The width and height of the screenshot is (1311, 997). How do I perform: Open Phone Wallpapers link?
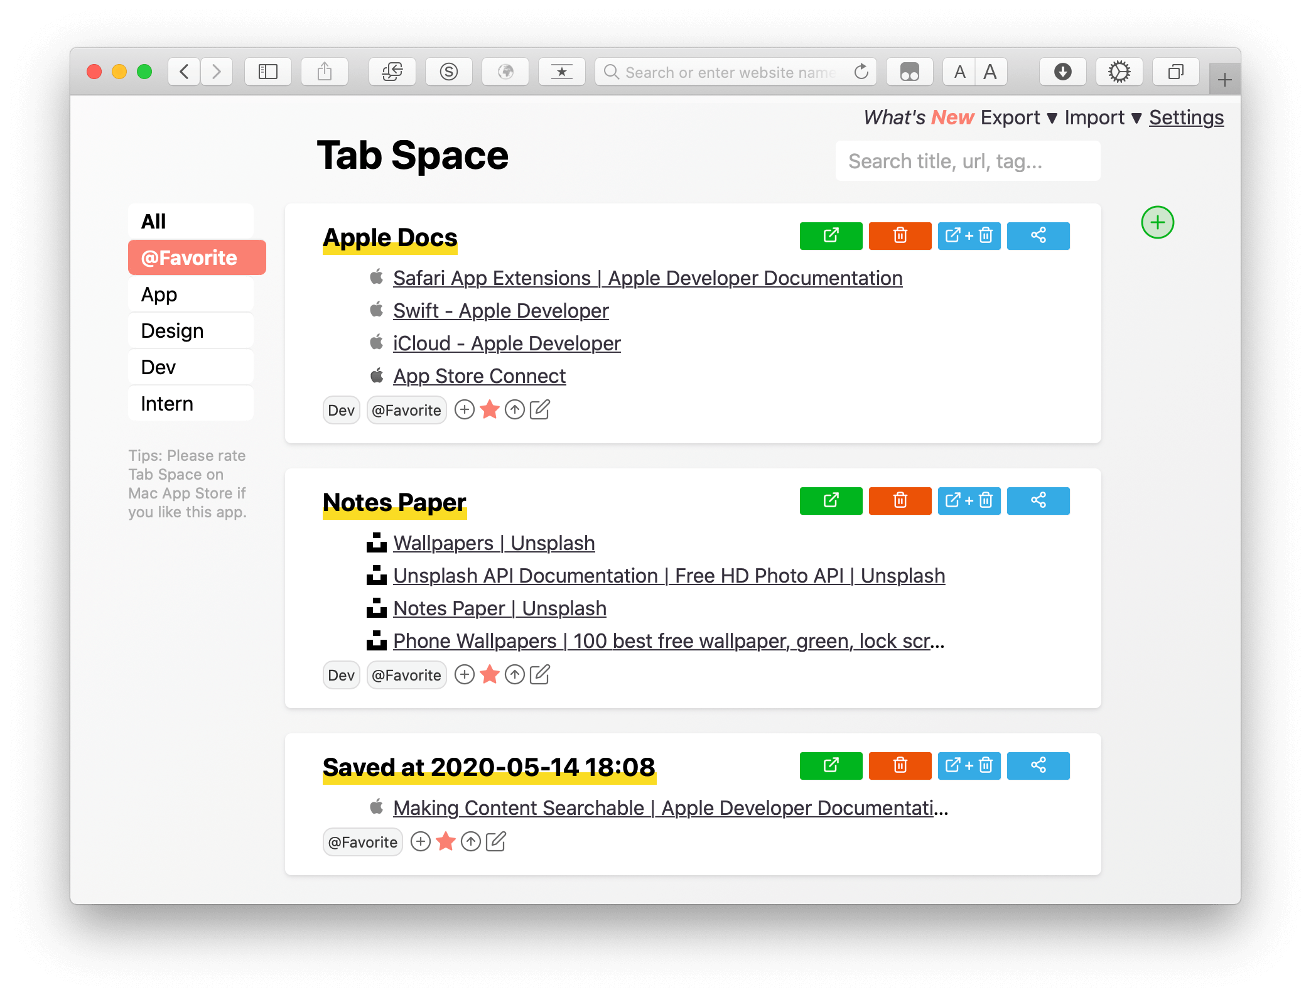click(669, 641)
